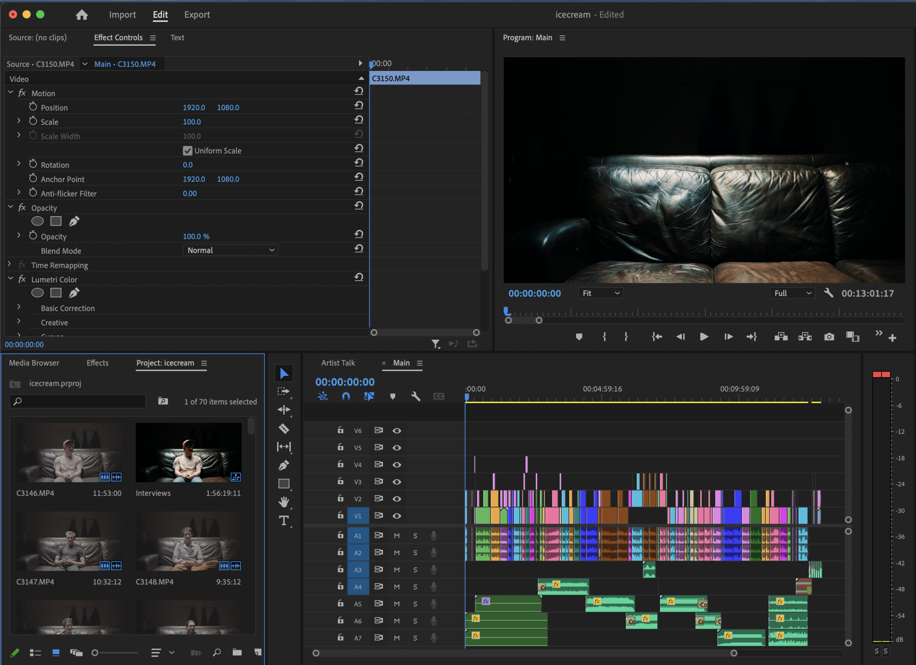The height and width of the screenshot is (665, 916).
Task: Expand Basic Correction section
Action: click(x=19, y=307)
